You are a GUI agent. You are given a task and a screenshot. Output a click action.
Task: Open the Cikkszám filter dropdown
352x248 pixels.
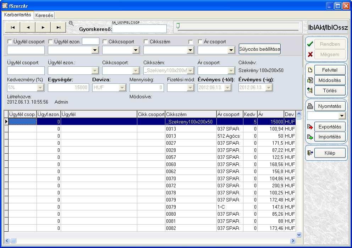[x=190, y=50]
